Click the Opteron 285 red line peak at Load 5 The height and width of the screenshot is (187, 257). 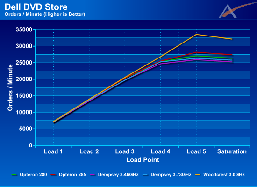click(x=196, y=52)
